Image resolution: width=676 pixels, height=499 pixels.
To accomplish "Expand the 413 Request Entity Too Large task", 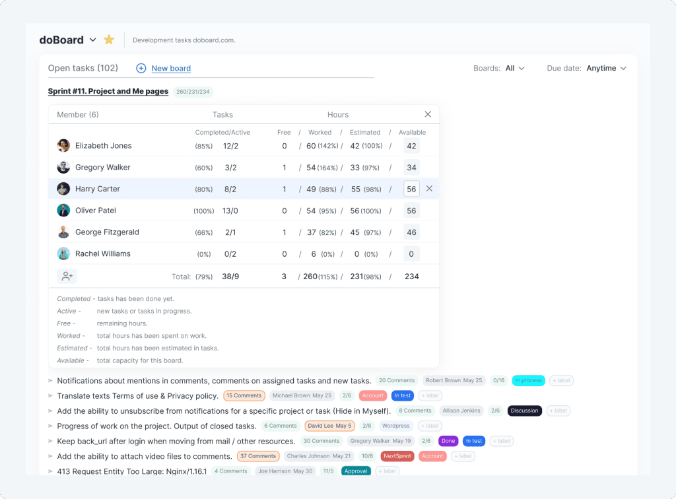I will [51, 471].
